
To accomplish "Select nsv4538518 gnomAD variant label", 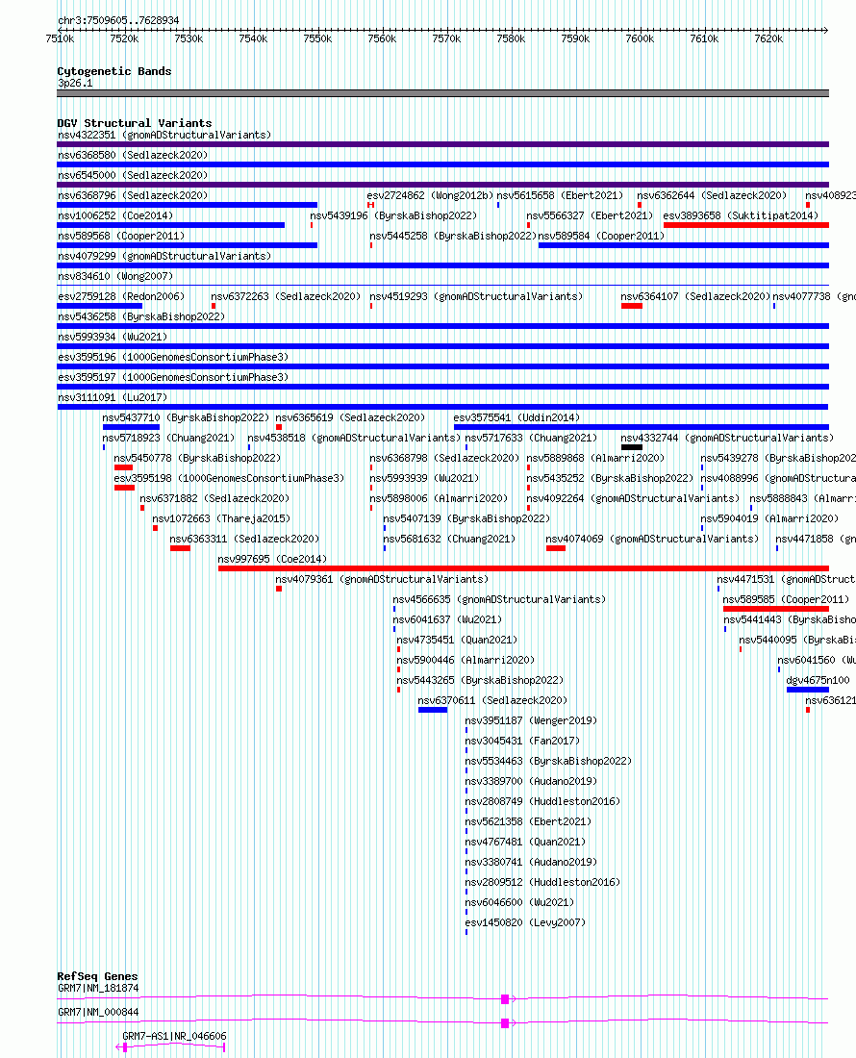I will click(x=354, y=439).
